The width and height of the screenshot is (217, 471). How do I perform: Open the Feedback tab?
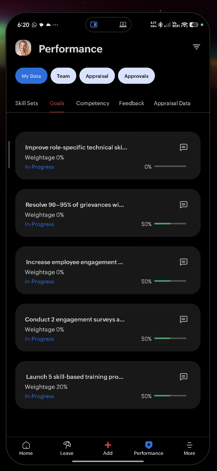pyautogui.click(x=132, y=103)
